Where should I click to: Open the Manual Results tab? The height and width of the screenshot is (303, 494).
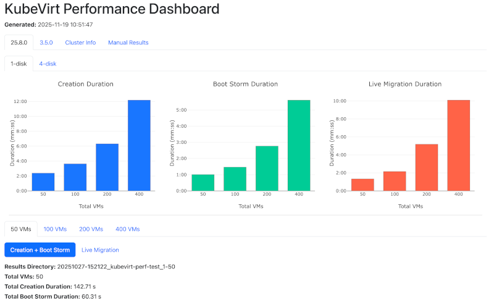[128, 43]
